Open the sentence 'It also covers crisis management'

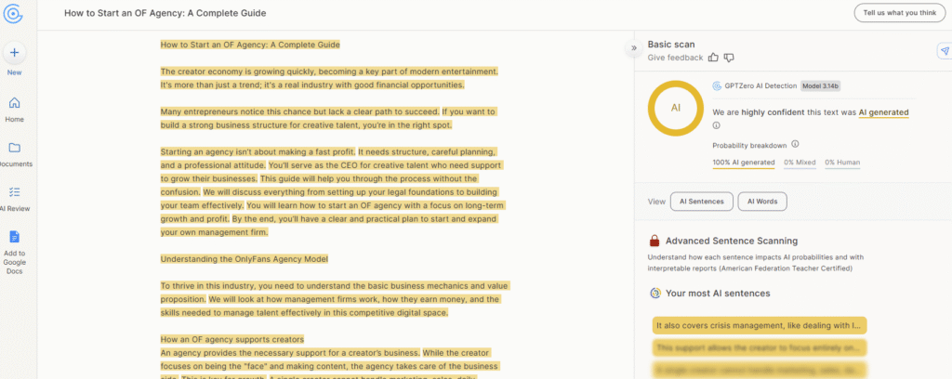point(759,326)
